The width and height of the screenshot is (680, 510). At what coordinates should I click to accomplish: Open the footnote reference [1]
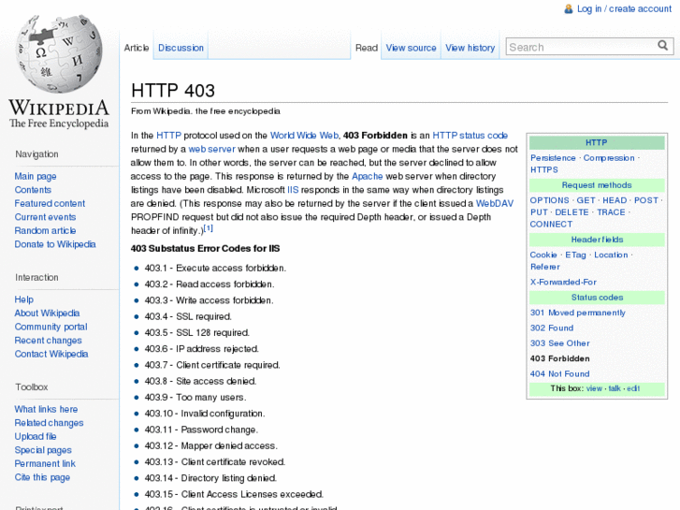coord(209,228)
